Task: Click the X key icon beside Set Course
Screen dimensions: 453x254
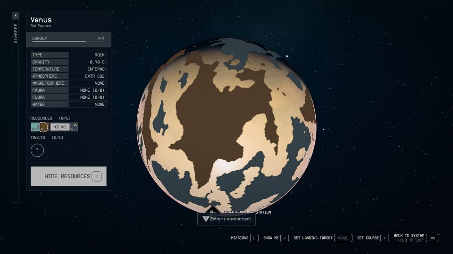Action: pyautogui.click(x=385, y=238)
